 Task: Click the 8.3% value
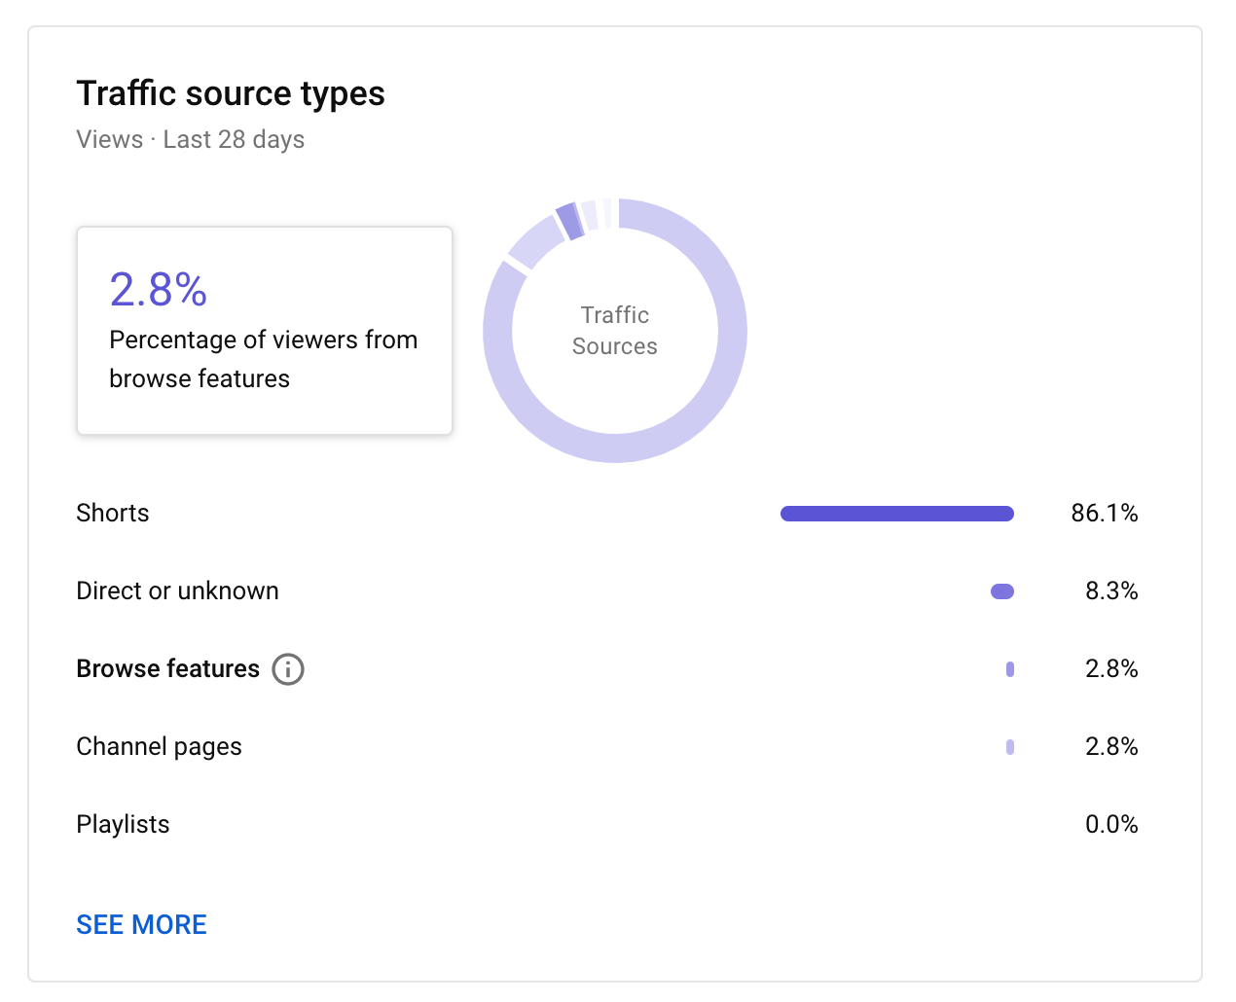click(x=1112, y=590)
